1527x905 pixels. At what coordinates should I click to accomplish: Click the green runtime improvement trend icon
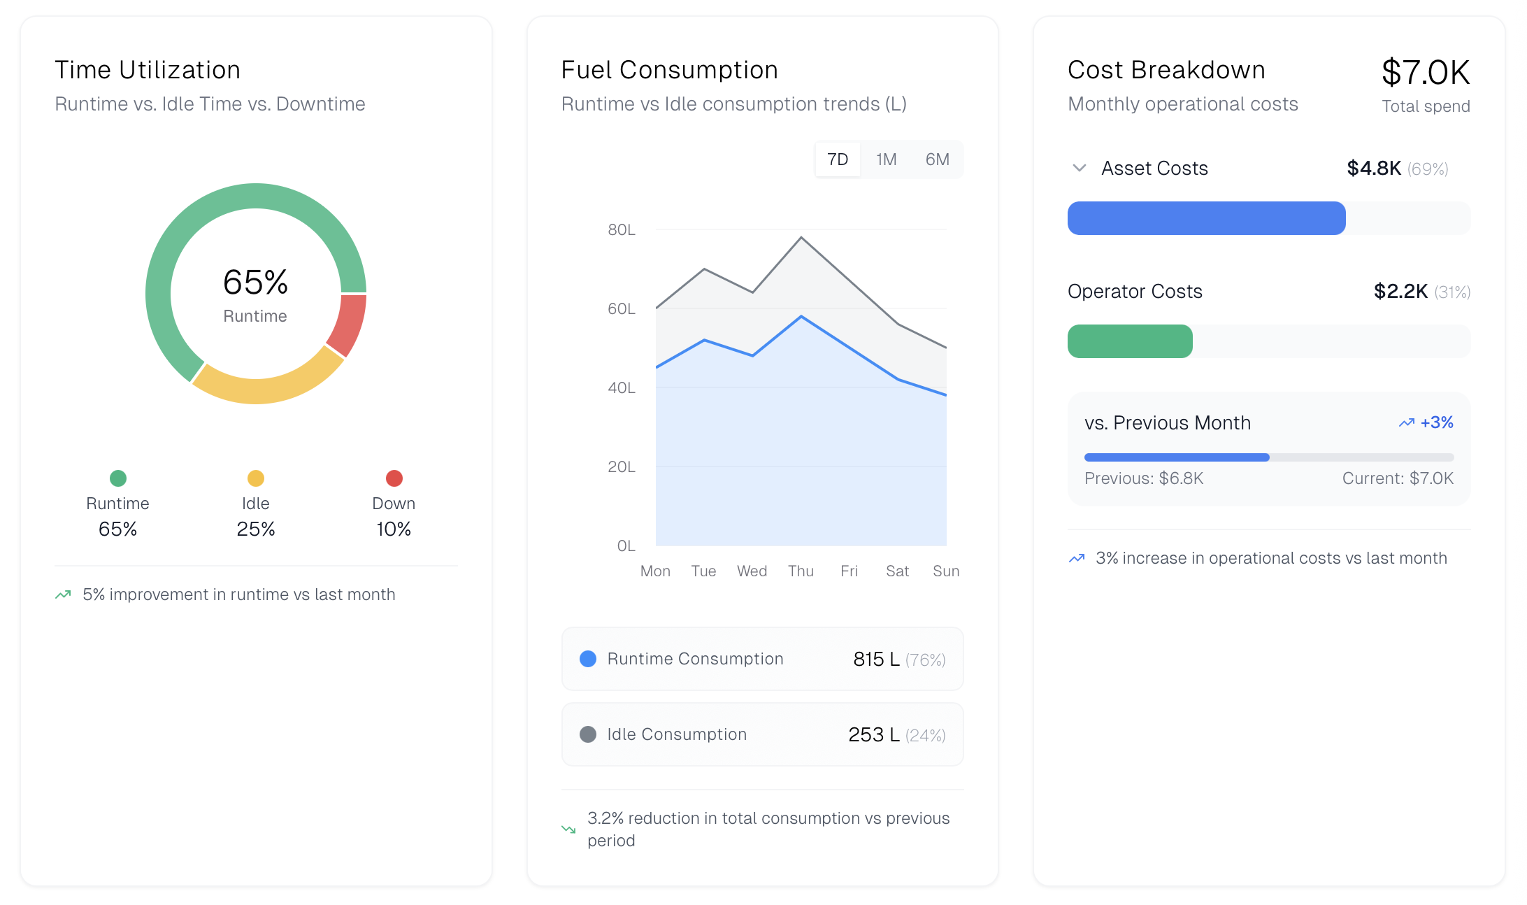pyautogui.click(x=63, y=594)
